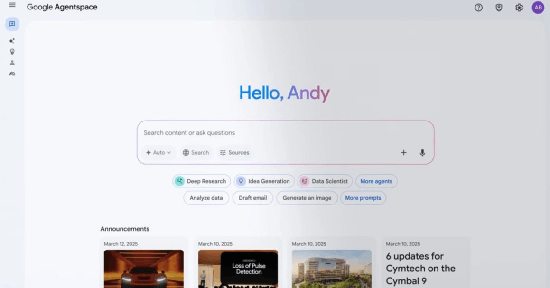Open More prompts link
Viewport: 550px width, 288px height.
pyautogui.click(x=363, y=198)
